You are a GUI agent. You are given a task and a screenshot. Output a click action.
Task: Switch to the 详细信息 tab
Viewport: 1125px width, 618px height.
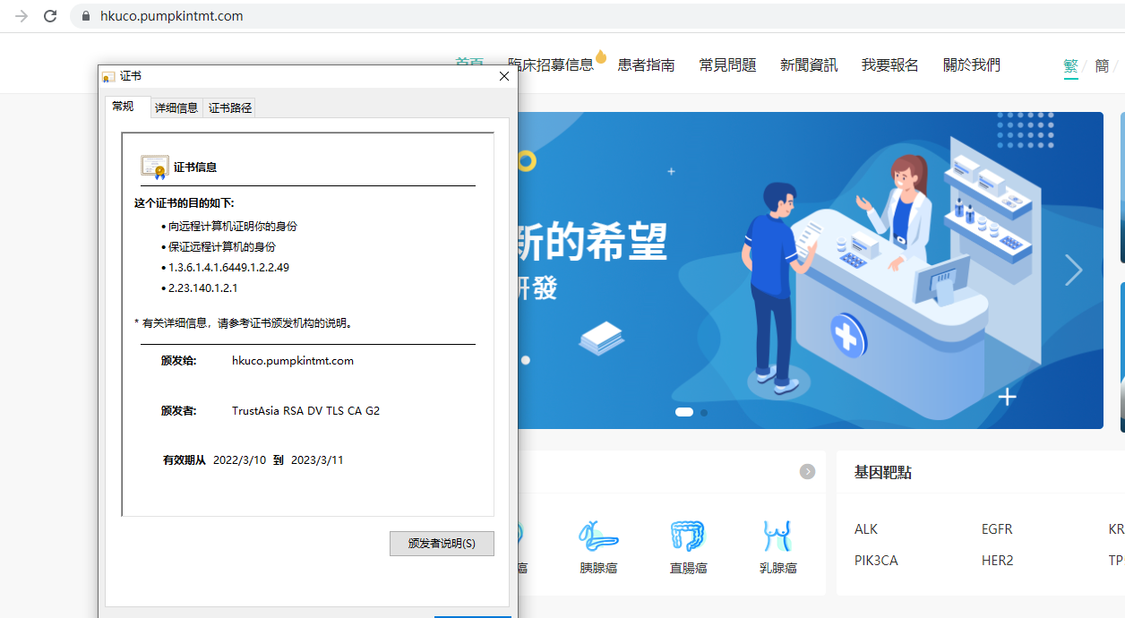coord(176,107)
